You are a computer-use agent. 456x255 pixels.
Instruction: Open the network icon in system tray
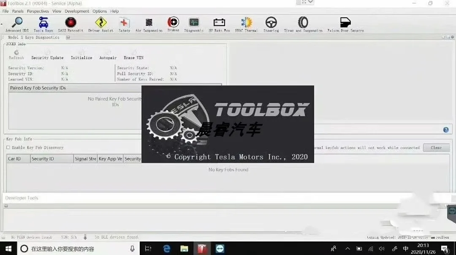pos(371,249)
